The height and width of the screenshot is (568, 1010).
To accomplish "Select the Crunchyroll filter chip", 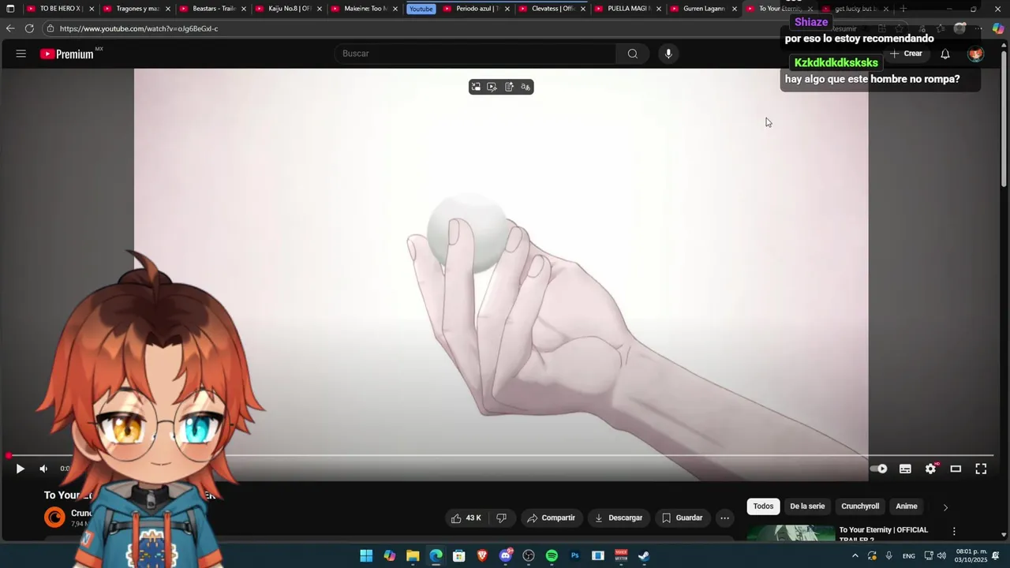I will (x=860, y=506).
